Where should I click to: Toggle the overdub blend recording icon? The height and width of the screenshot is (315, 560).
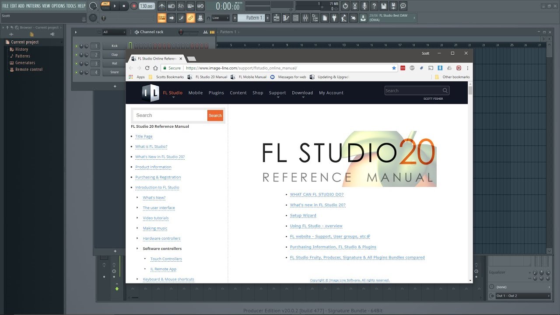(191, 6)
